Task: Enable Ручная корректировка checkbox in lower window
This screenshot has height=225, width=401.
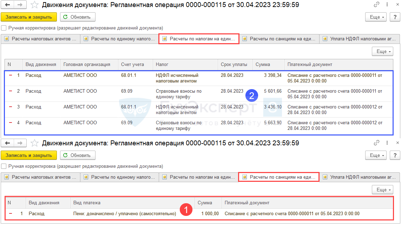Action: (4, 166)
